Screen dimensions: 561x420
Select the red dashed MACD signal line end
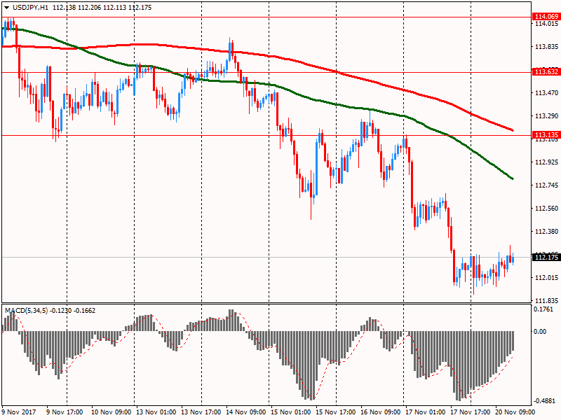point(513,357)
